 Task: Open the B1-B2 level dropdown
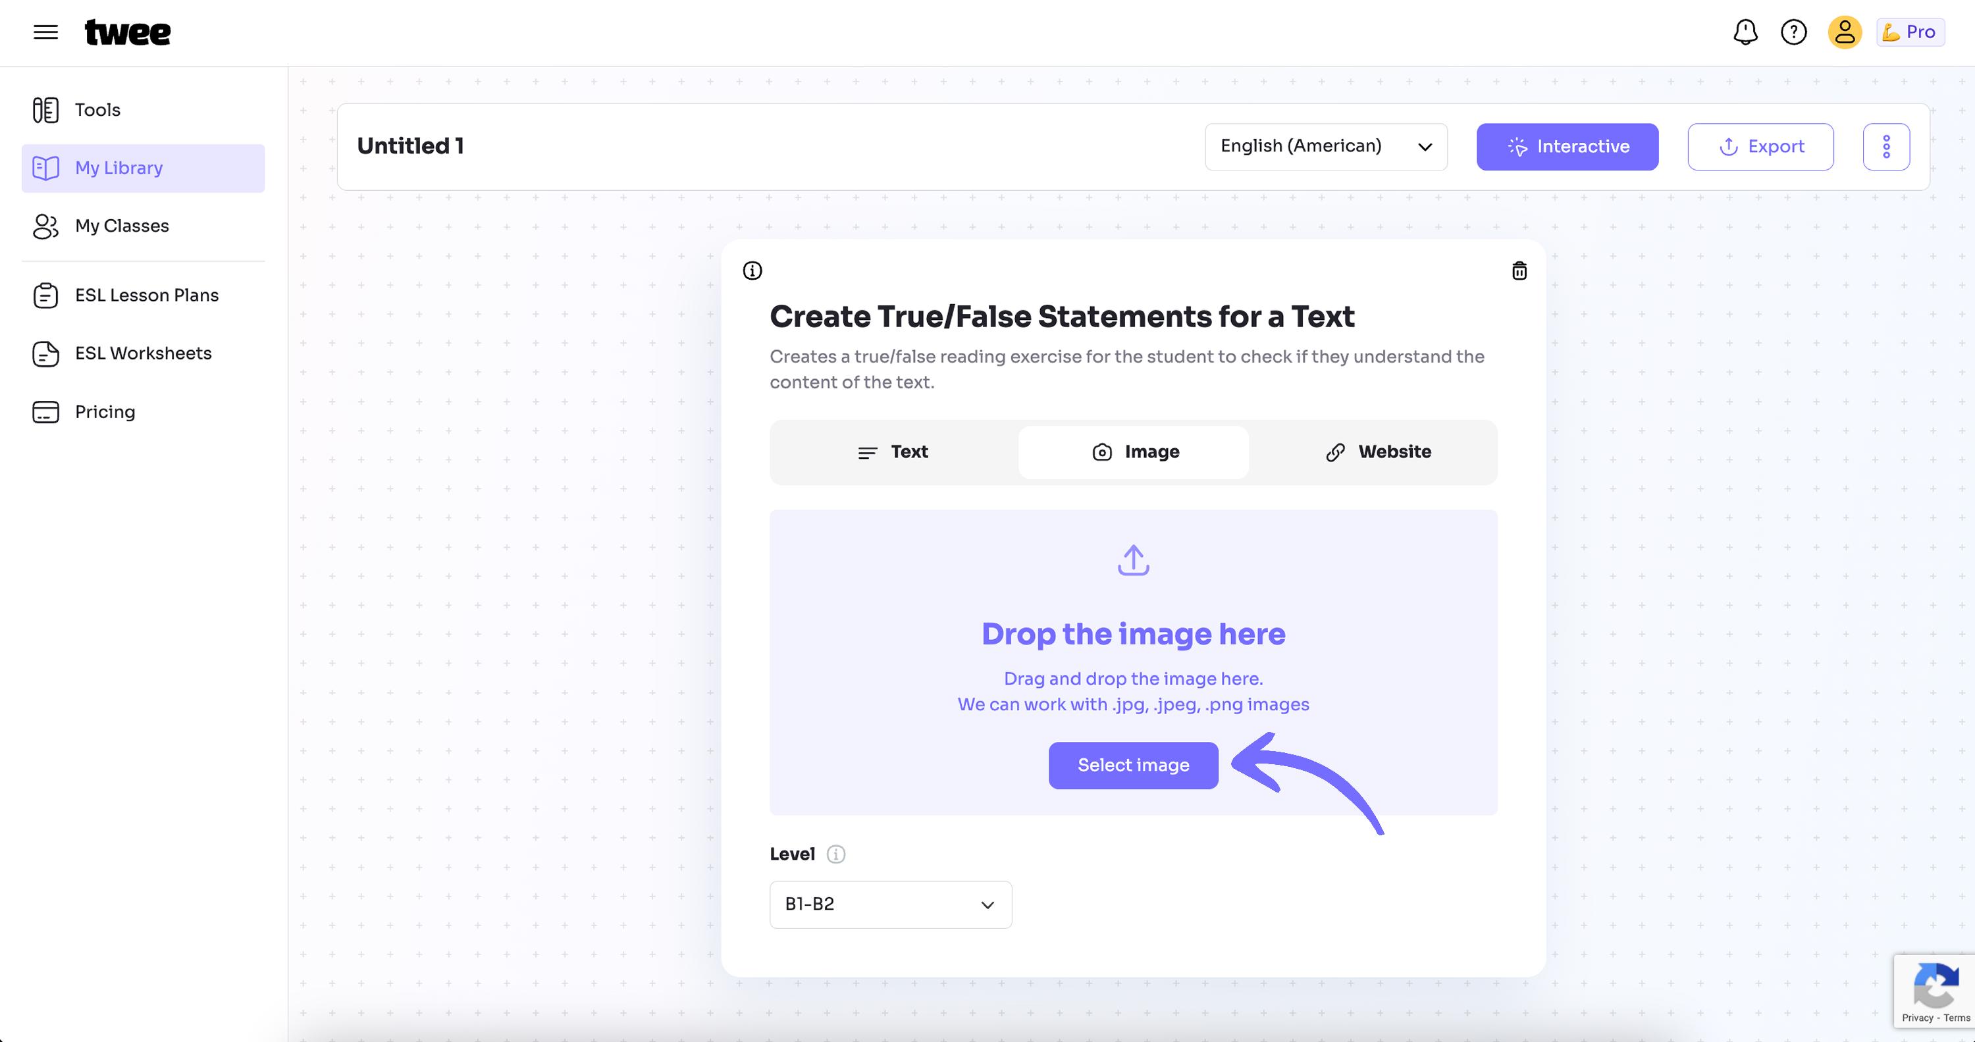[891, 904]
